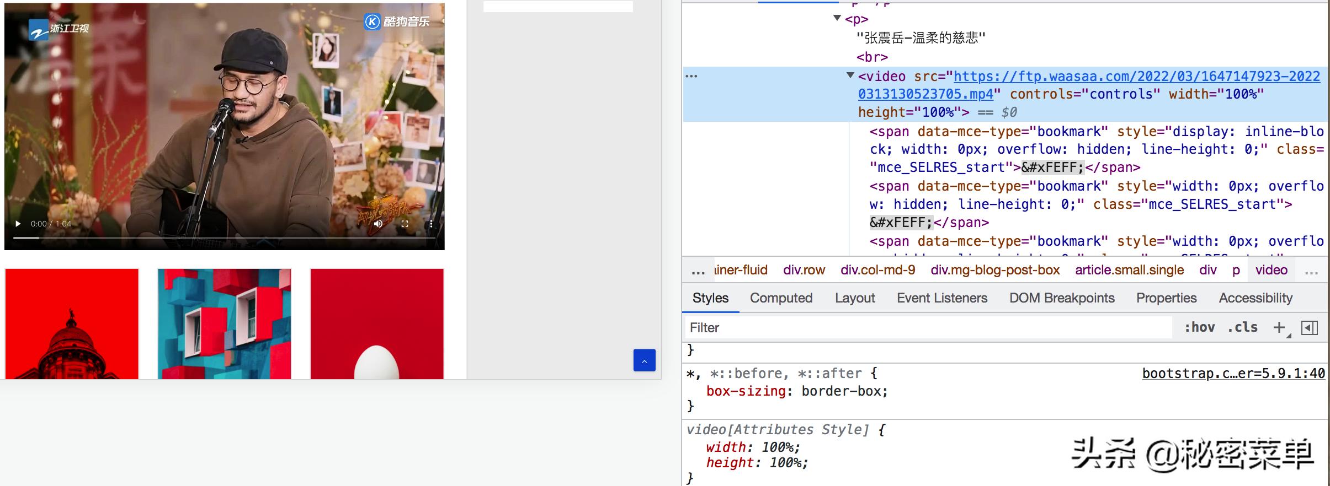Viewport: 1330px width, 486px height.
Task: Click the video progress bar
Action: pyautogui.click(x=225, y=238)
